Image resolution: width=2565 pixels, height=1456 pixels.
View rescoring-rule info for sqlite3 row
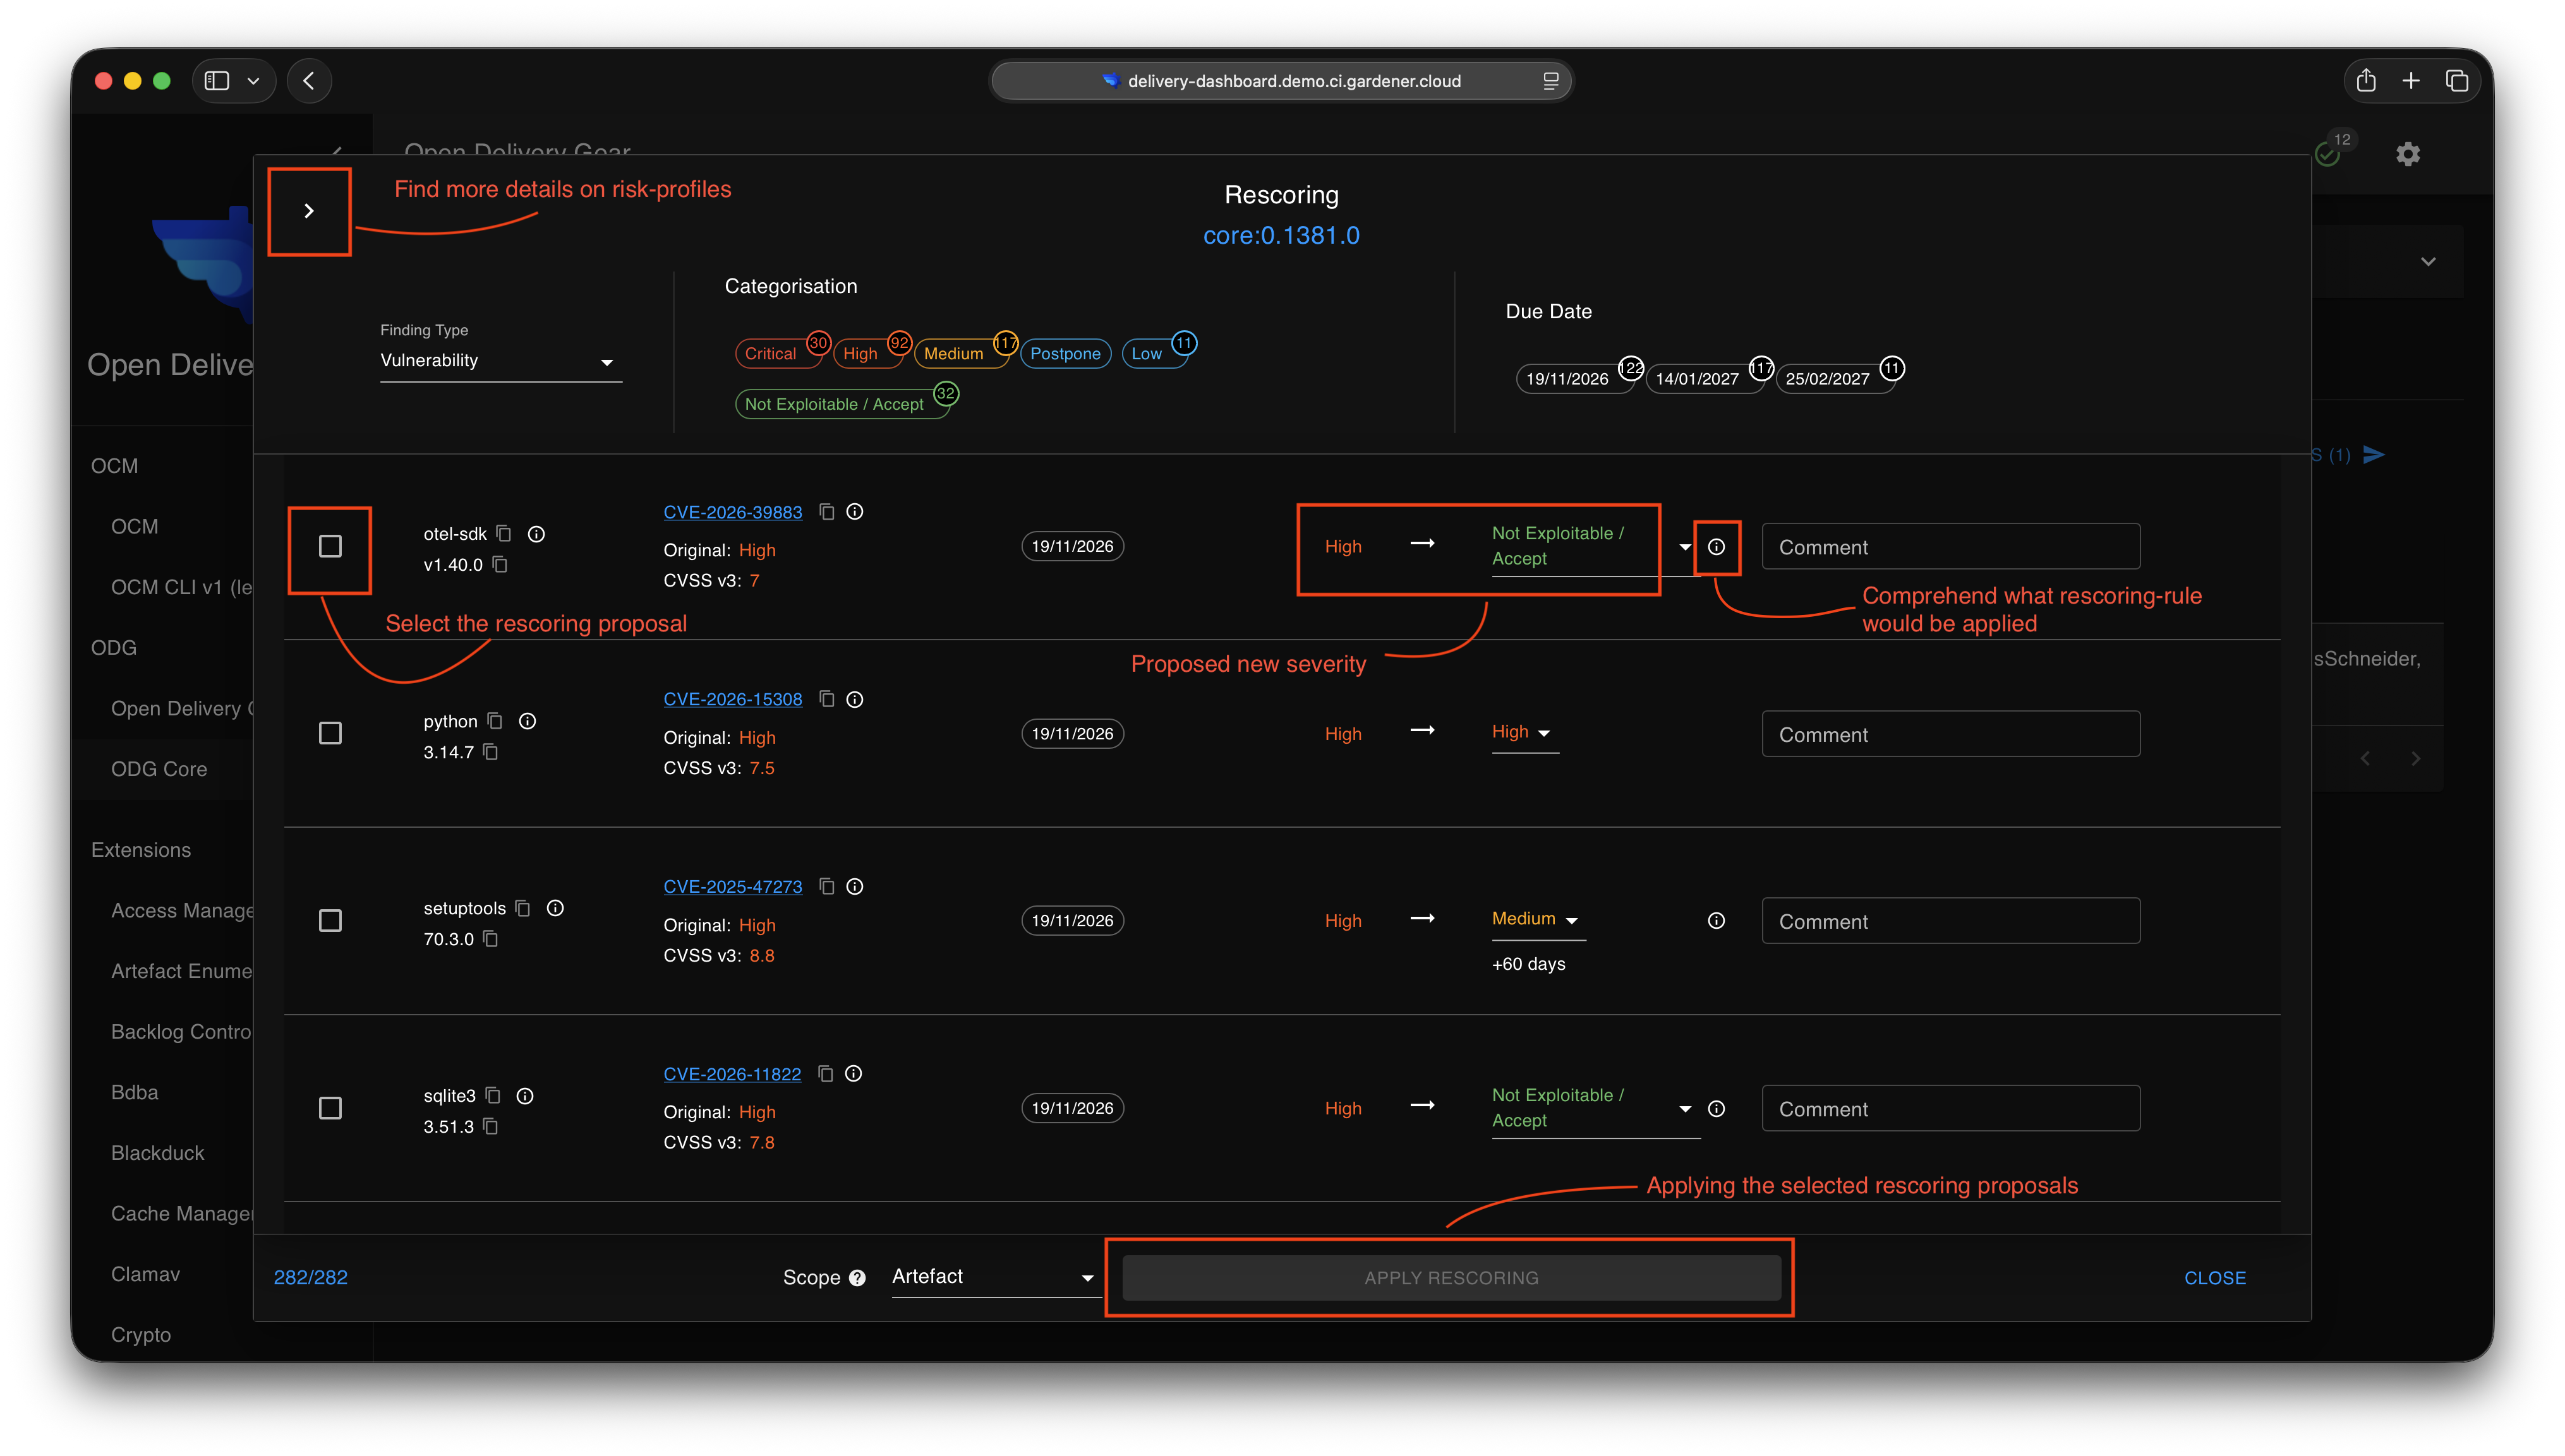[1716, 1109]
